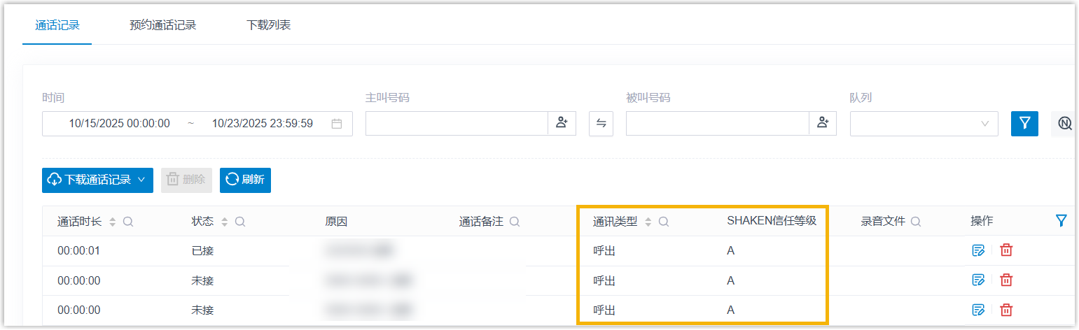This screenshot has width=1079, height=330.
Task: Click the blue filter button
Action: point(1024,124)
